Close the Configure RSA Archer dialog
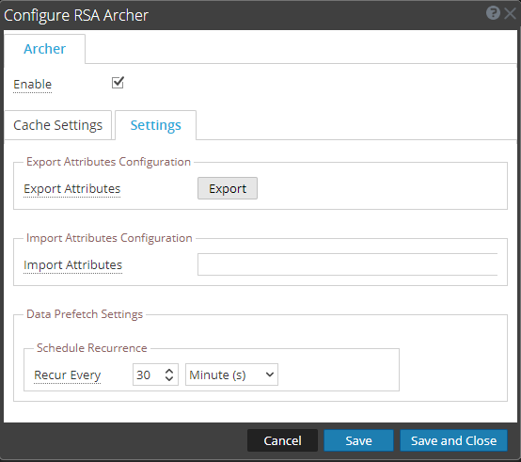521x462 pixels. coord(510,13)
